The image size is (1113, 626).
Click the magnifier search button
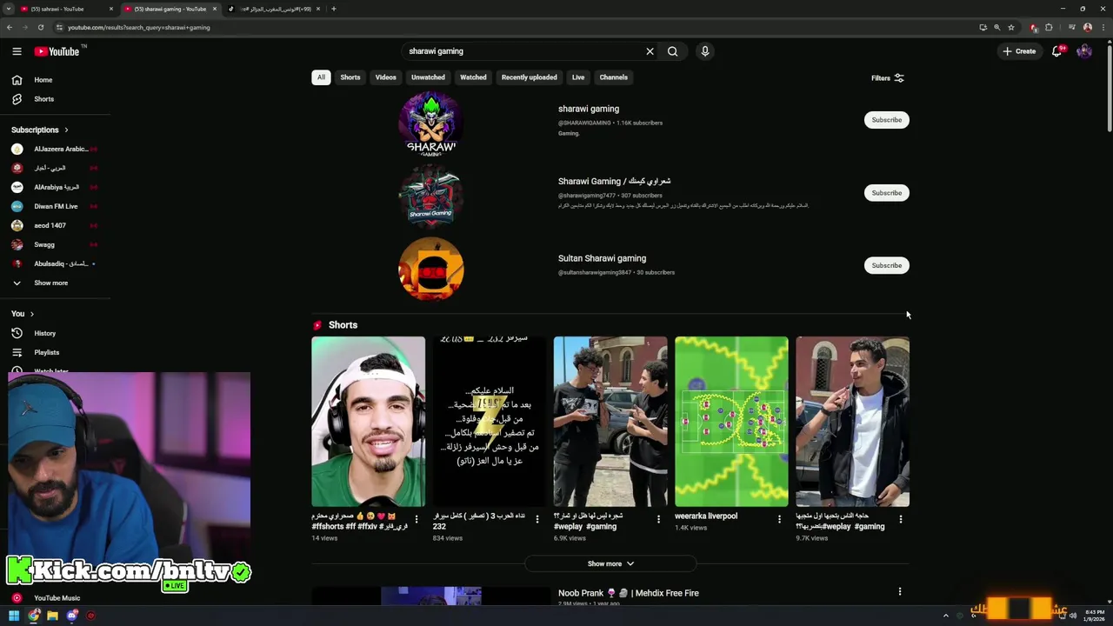pos(672,51)
